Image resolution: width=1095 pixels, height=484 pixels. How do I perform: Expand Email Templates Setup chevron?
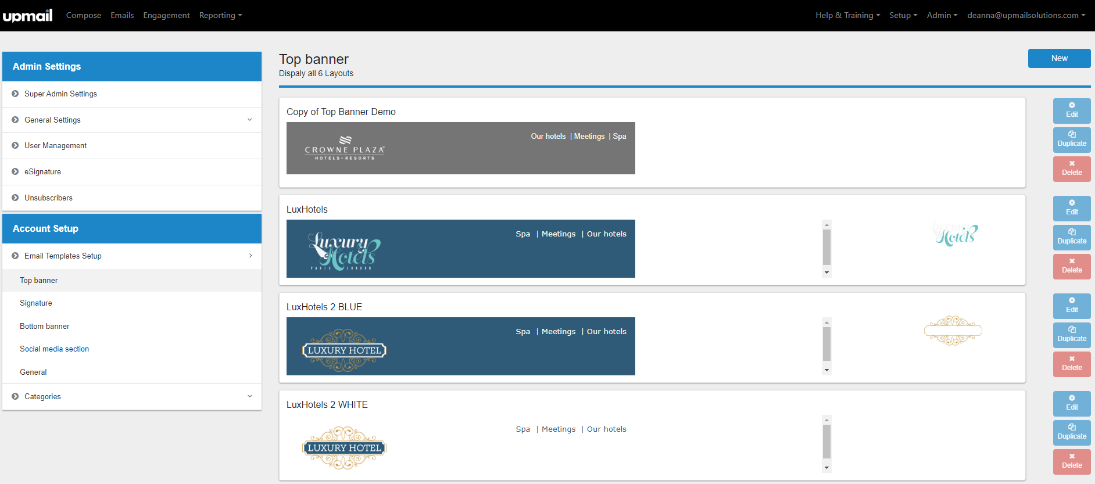coord(251,256)
